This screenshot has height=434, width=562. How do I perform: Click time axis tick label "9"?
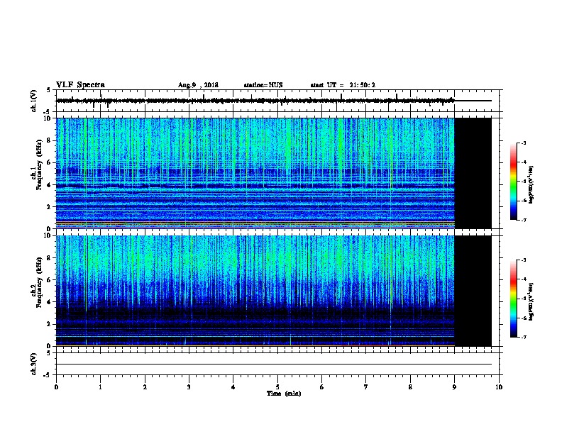[x=454, y=387]
